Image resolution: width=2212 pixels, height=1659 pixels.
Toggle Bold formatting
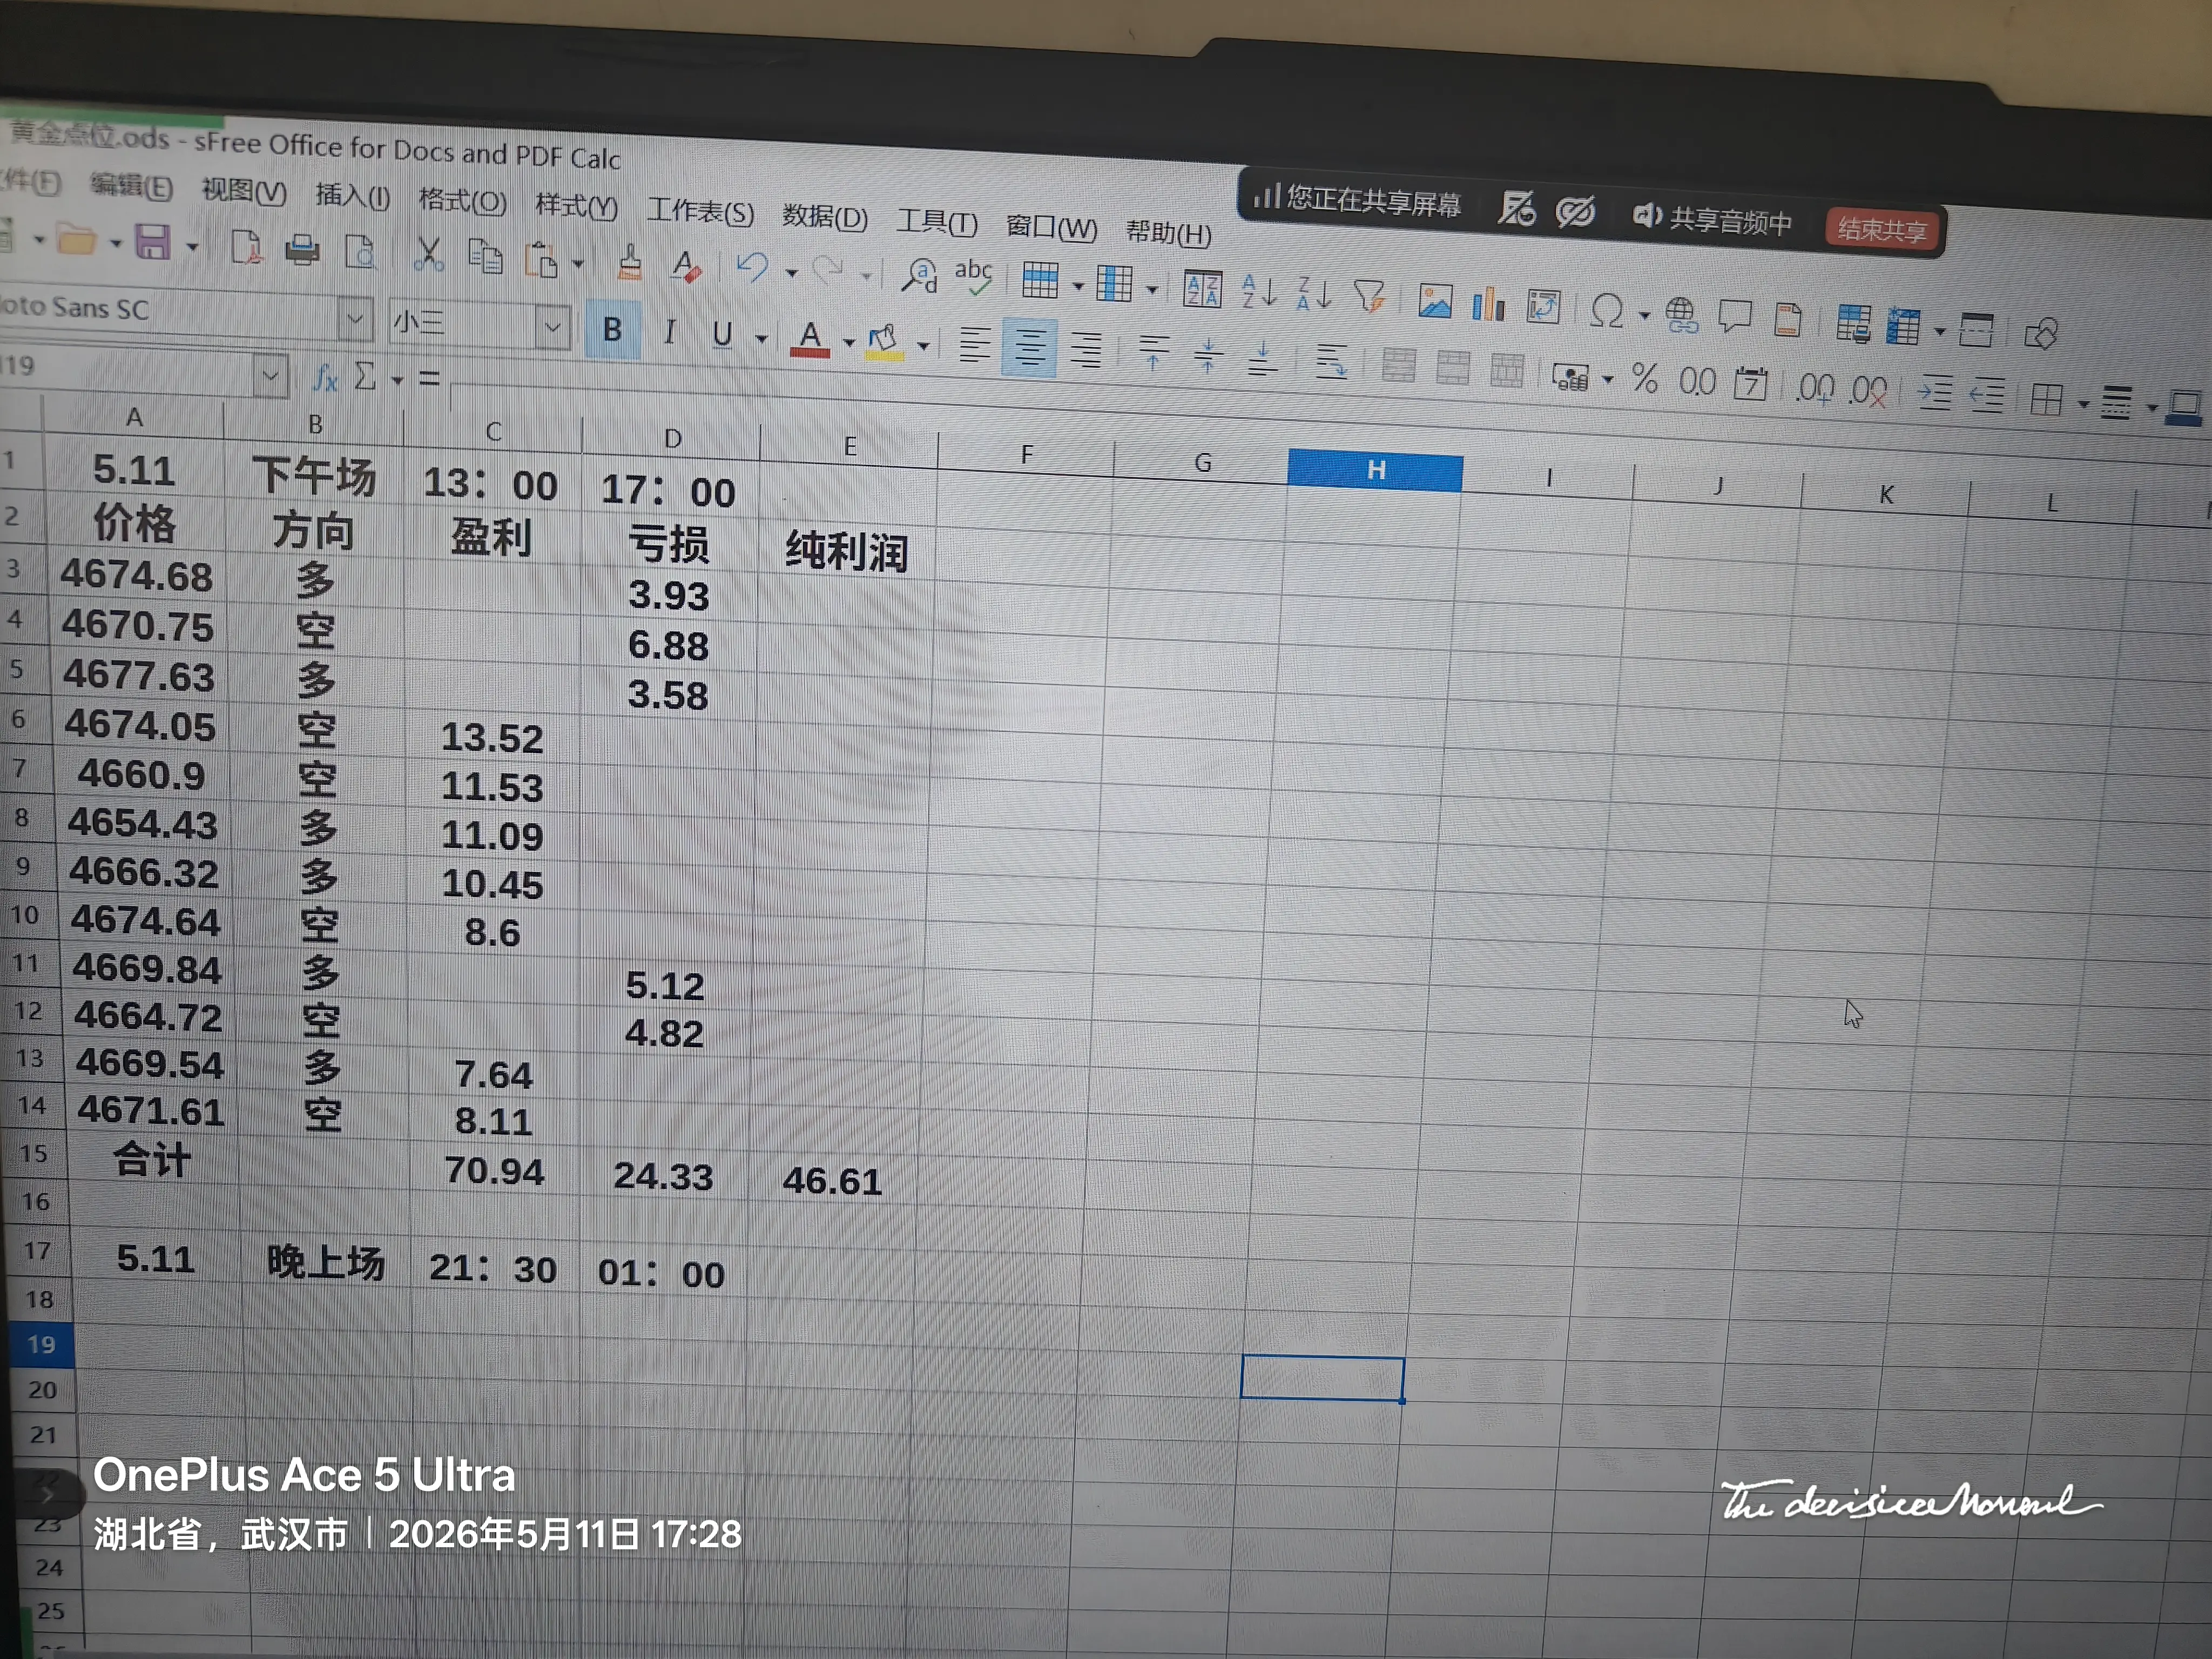613,329
